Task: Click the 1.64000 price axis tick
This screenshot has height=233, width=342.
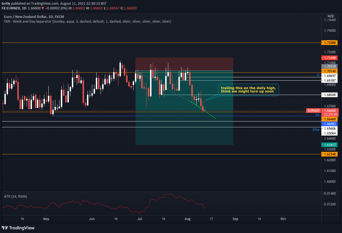Action: coord(329,139)
